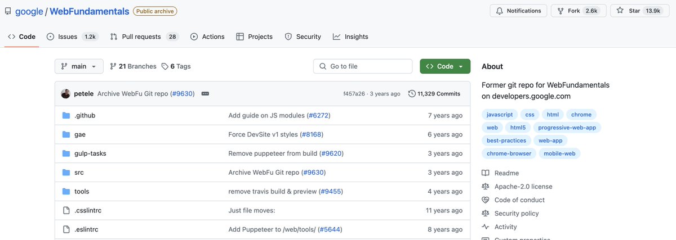The width and height of the screenshot is (676, 240).
Task: Open commit Add guide on JS modules
Action: coord(266,116)
